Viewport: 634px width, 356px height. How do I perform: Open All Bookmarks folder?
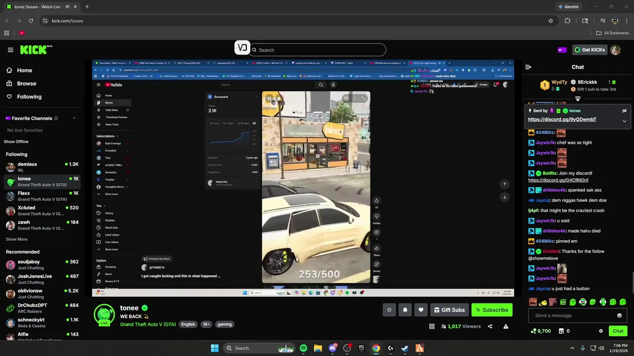pyautogui.click(x=613, y=33)
